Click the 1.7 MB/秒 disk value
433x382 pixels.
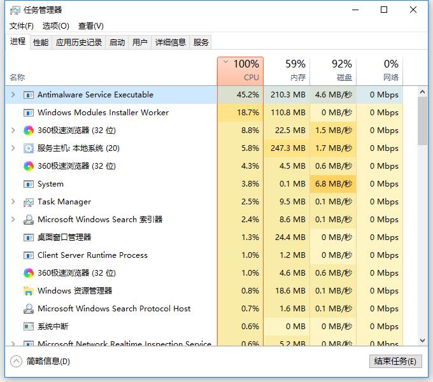[334, 148]
